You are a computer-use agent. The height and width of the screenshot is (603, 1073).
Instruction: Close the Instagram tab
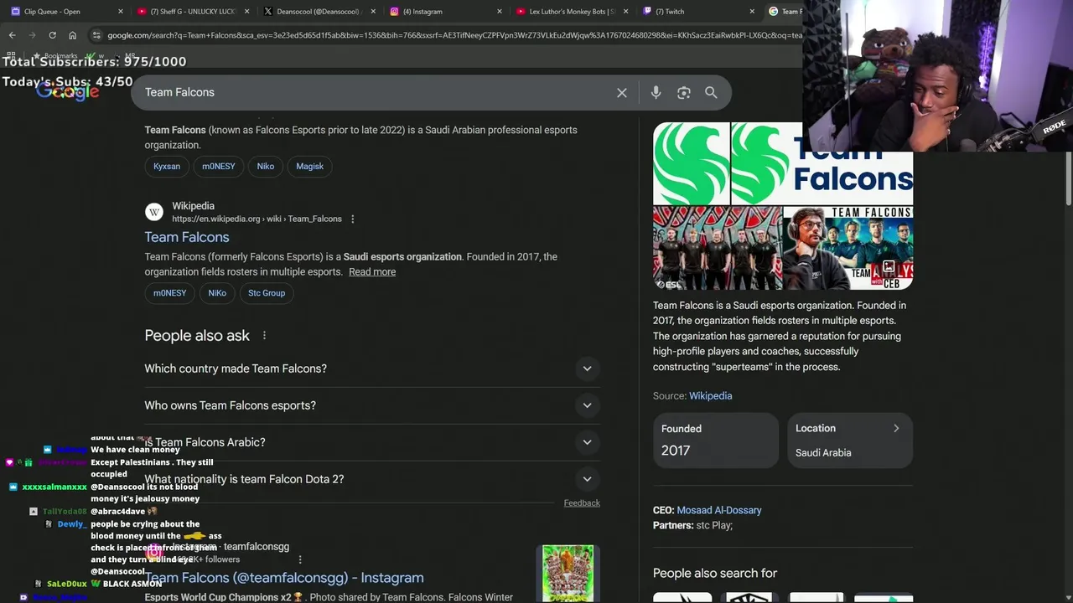500,12
